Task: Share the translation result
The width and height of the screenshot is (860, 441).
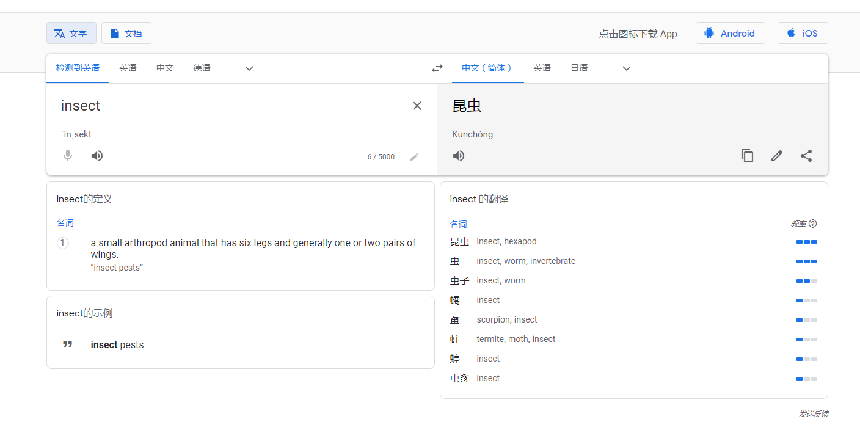Action: tap(806, 156)
